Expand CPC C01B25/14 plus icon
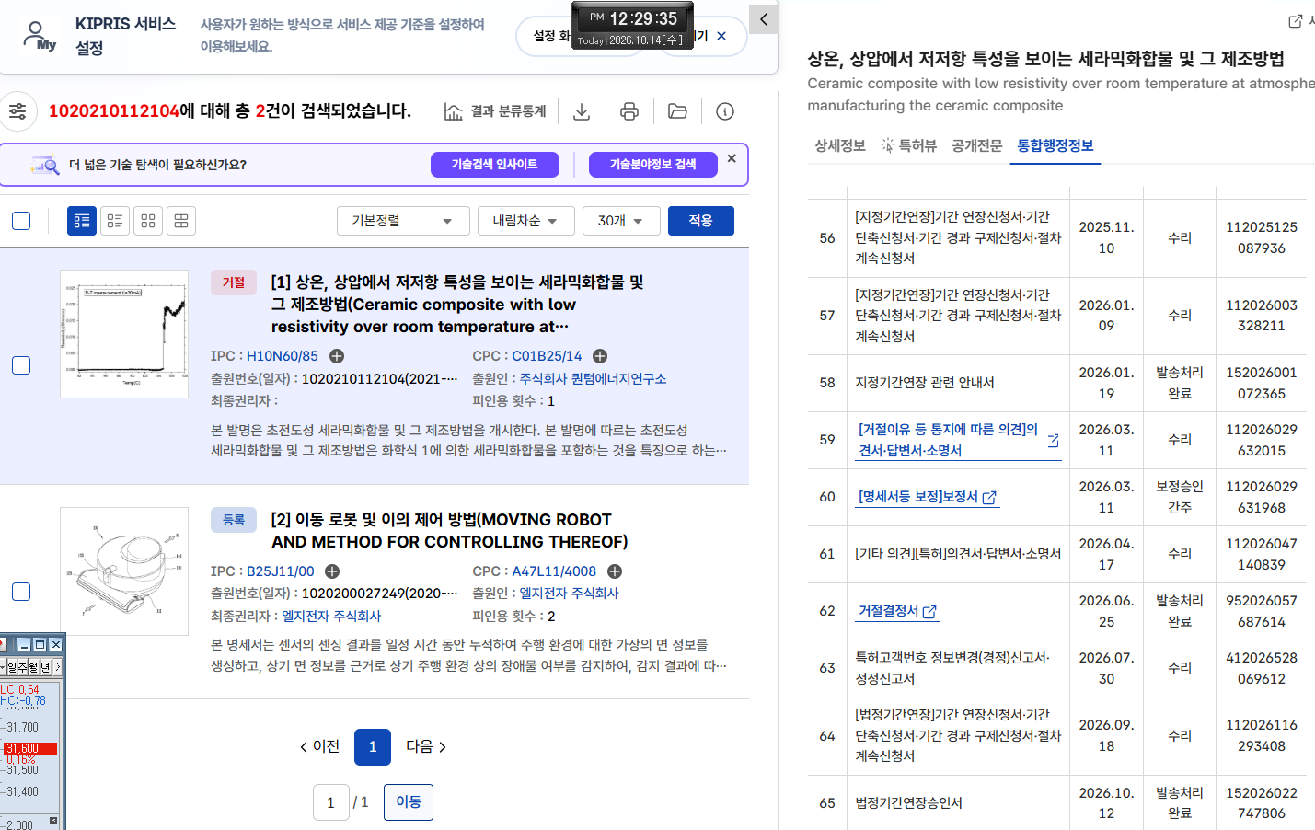Image resolution: width=1315 pixels, height=830 pixels. [x=600, y=356]
